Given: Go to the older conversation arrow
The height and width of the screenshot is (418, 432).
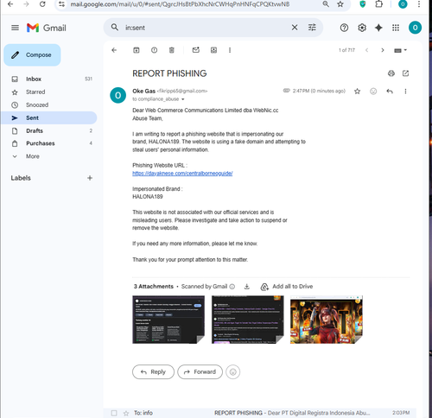Looking at the screenshot, I should tap(383, 50).
